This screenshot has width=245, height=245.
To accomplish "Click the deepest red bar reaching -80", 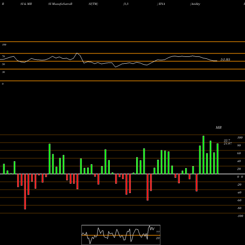I will tap(25, 192).
